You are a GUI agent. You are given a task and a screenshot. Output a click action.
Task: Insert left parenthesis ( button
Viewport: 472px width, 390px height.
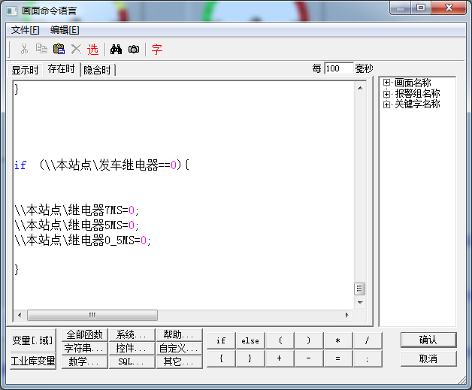(280, 340)
